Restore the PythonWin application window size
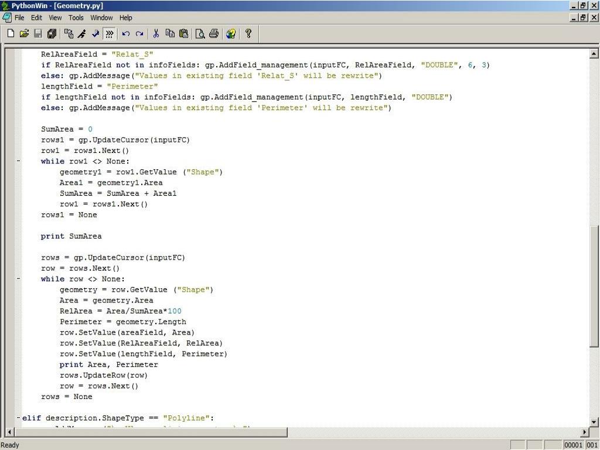600x450 pixels. pos(582,6)
